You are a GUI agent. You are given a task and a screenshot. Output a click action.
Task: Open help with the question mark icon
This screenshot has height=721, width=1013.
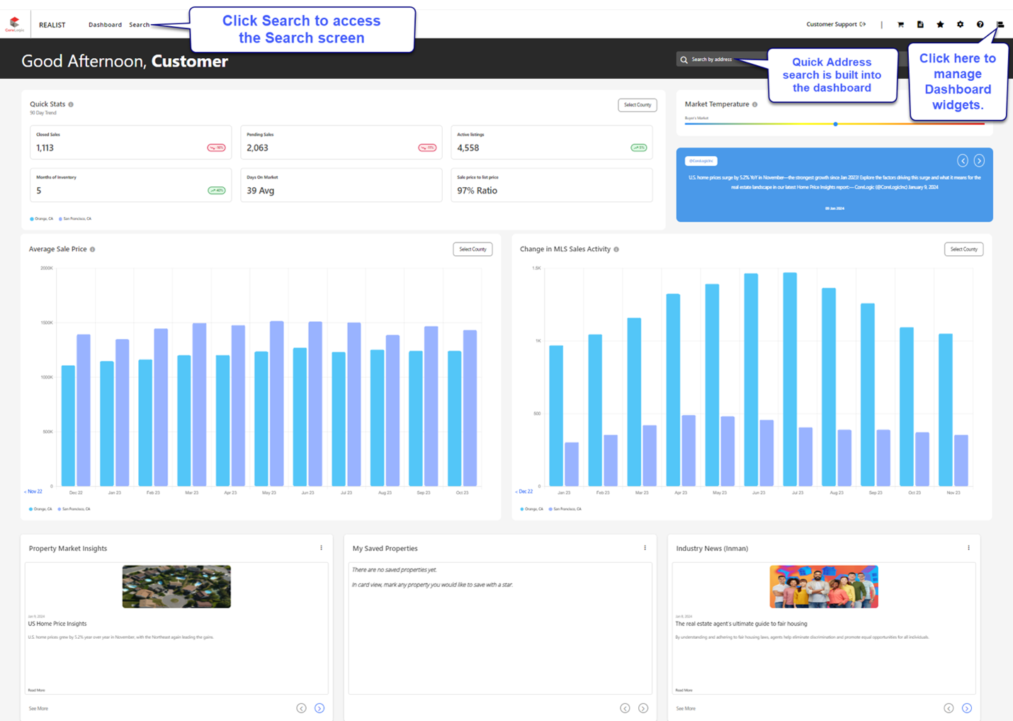click(980, 25)
